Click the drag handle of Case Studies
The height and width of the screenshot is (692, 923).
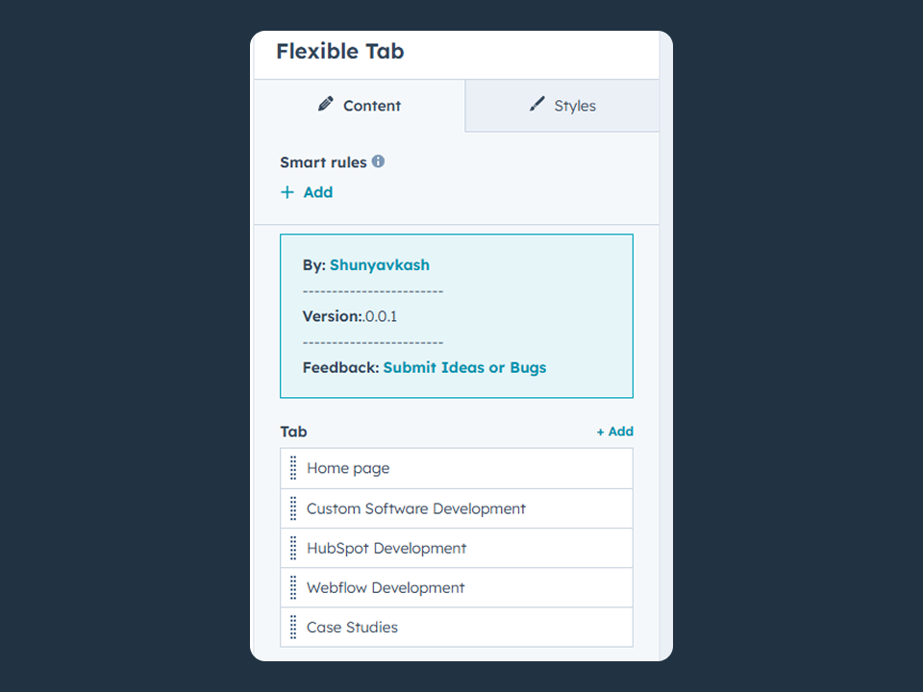coord(293,627)
